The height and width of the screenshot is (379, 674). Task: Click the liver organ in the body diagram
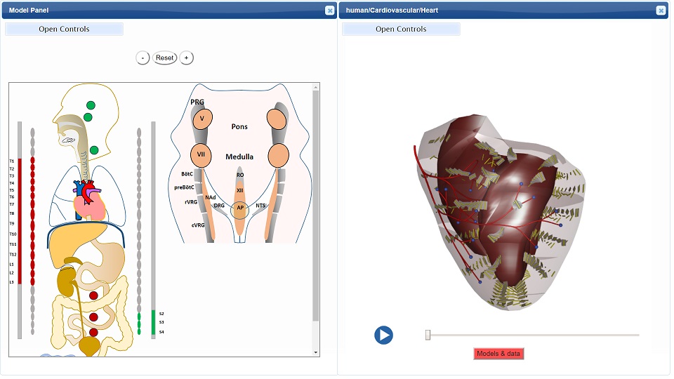pyautogui.click(x=71, y=245)
